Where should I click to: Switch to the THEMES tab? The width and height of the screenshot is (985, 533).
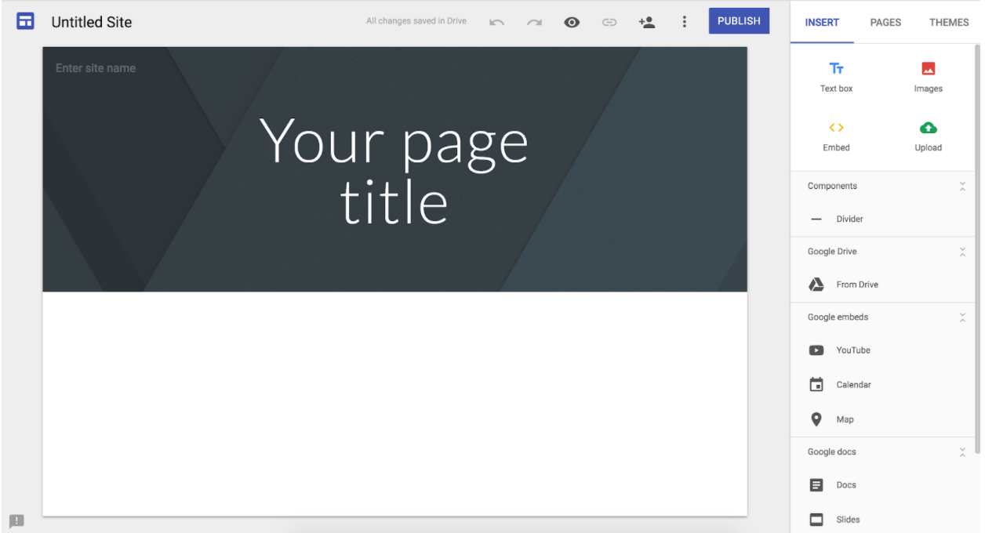pyautogui.click(x=949, y=22)
